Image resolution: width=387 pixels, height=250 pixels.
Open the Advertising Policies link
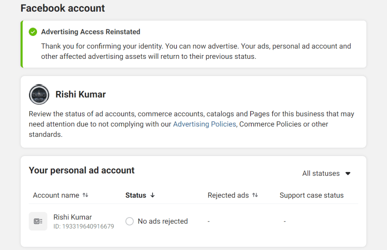(x=204, y=124)
